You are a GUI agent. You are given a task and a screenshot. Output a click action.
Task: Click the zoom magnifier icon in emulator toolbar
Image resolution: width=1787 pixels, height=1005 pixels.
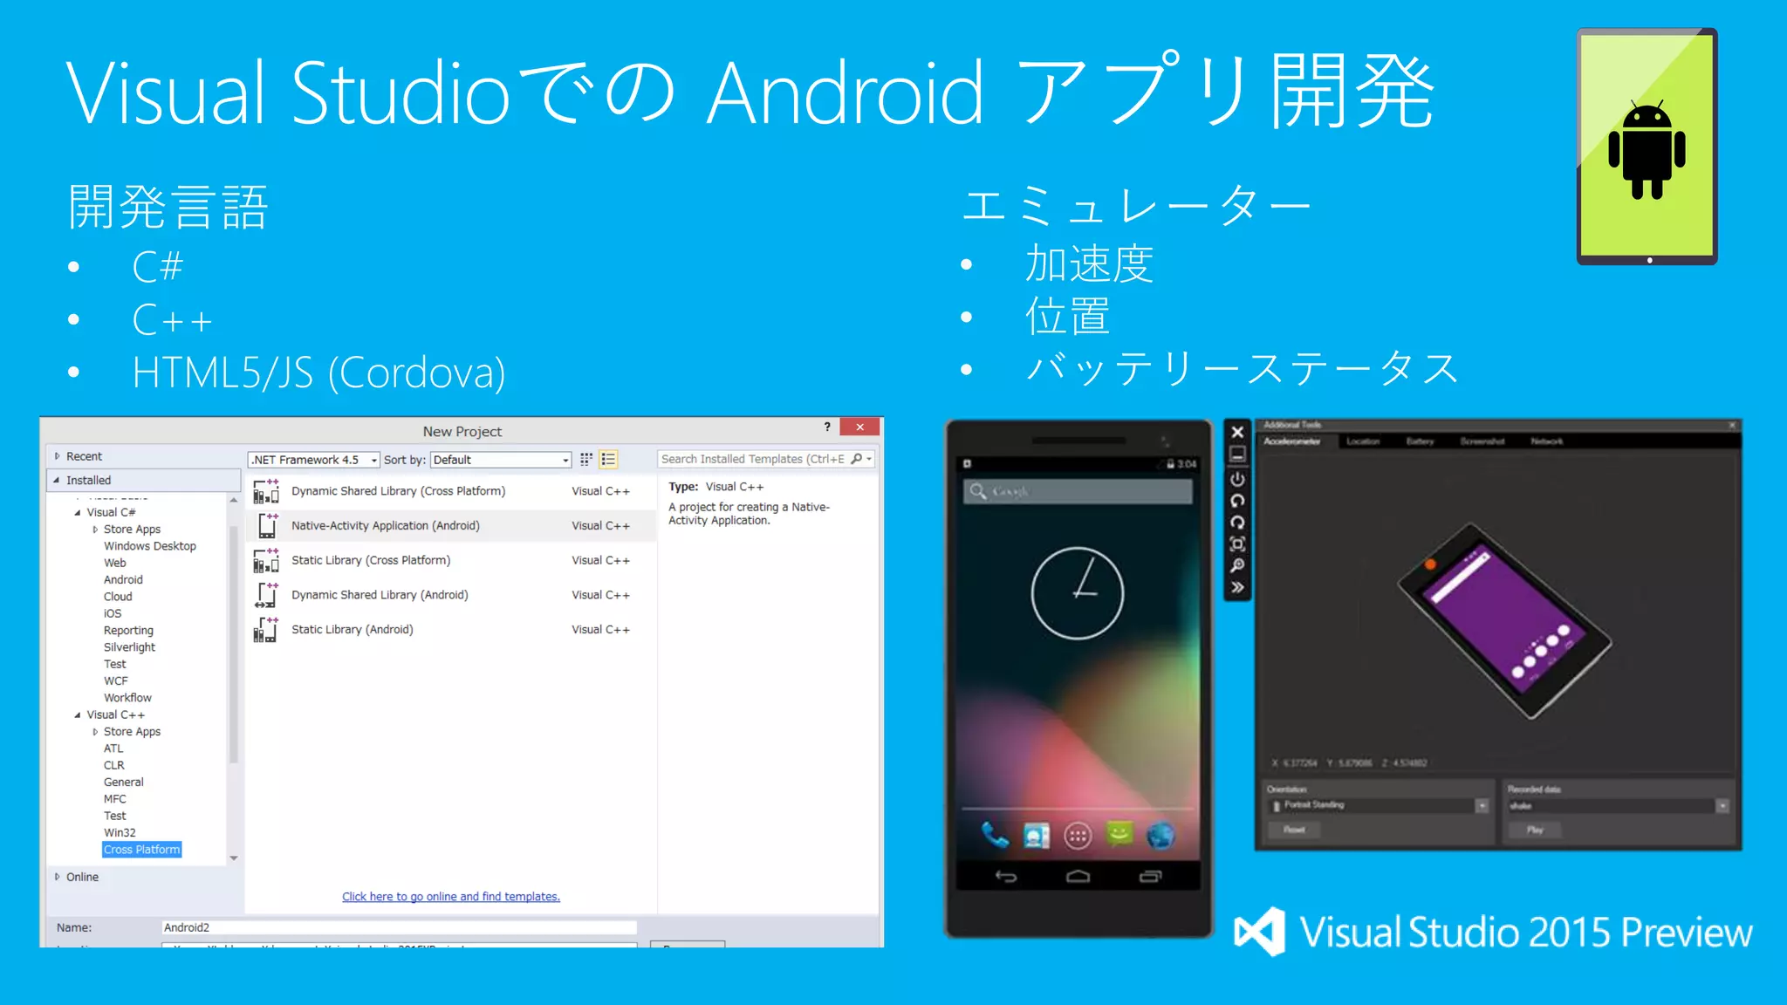(x=1237, y=565)
